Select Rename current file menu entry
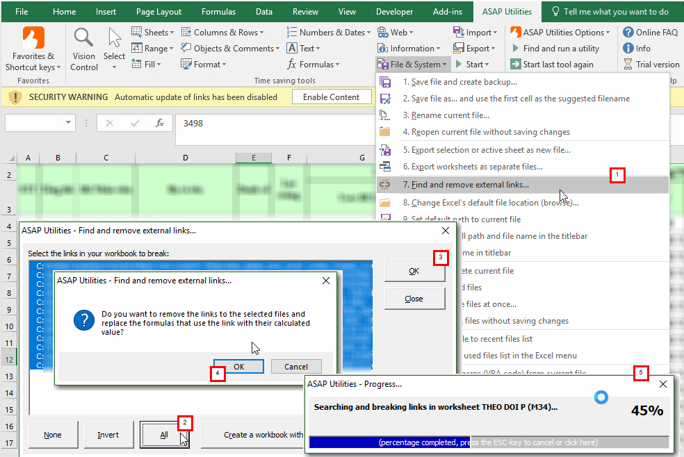Viewport: 684px width, 457px height. coord(523,115)
